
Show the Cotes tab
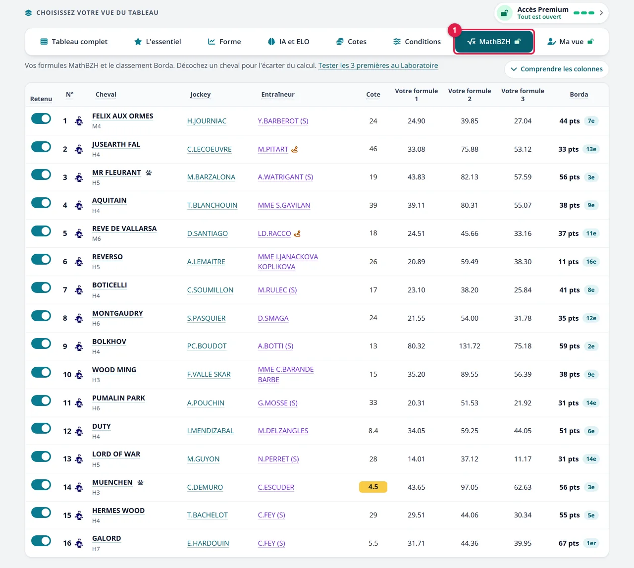tap(351, 42)
